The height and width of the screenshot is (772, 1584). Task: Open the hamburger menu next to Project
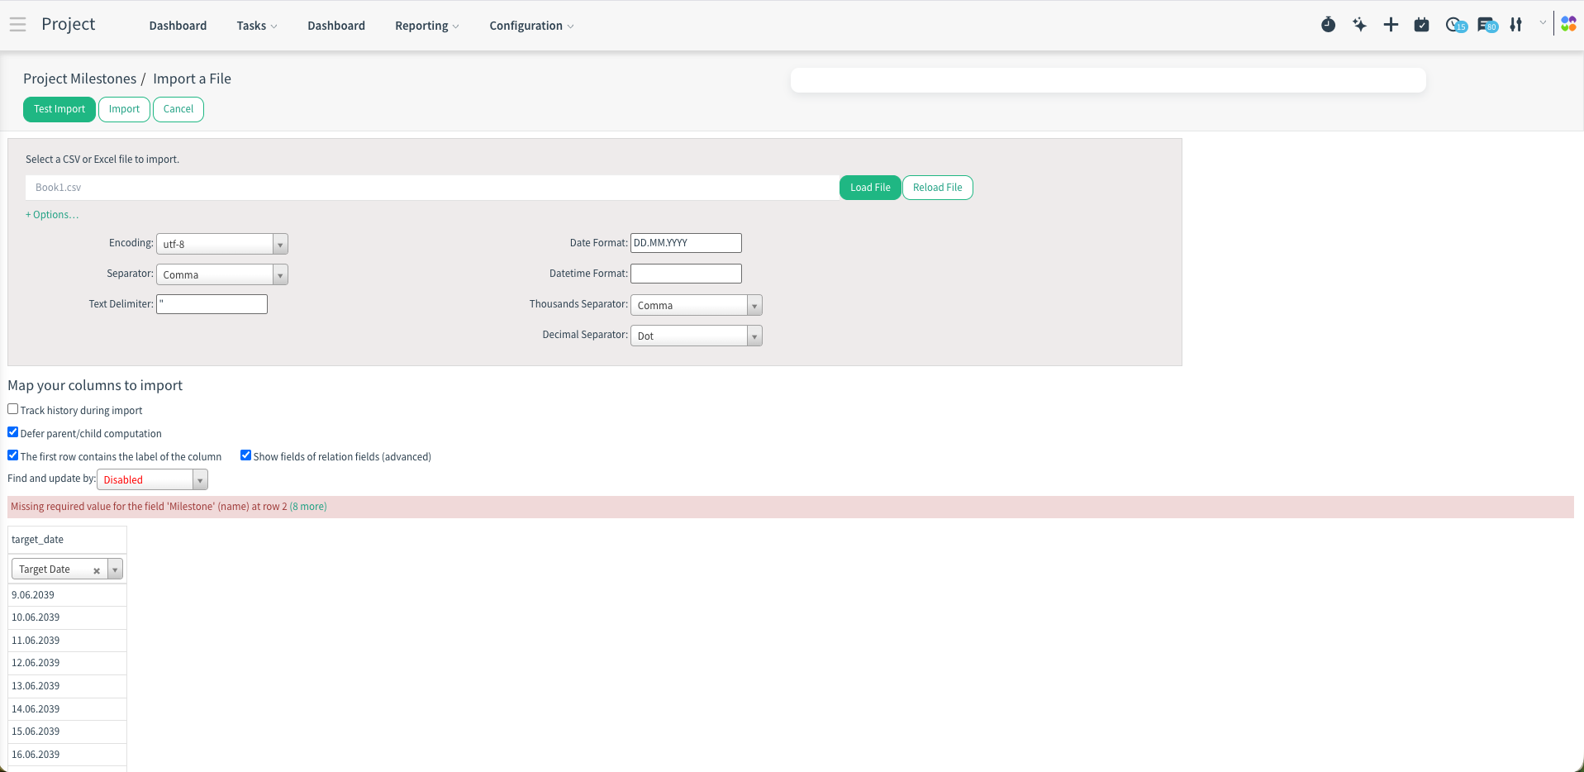(x=17, y=25)
